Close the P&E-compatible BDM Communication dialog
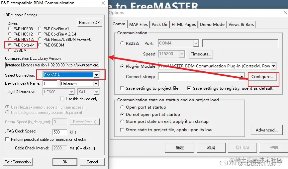288x169 pixels. coord(103,3)
